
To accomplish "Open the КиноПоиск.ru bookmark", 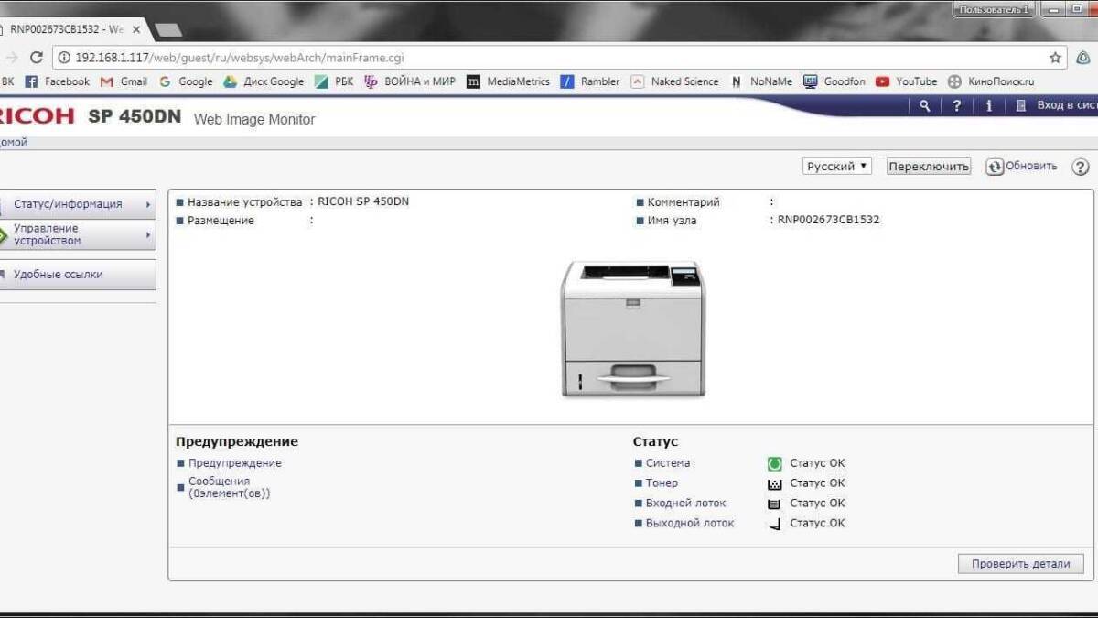I will (x=991, y=81).
